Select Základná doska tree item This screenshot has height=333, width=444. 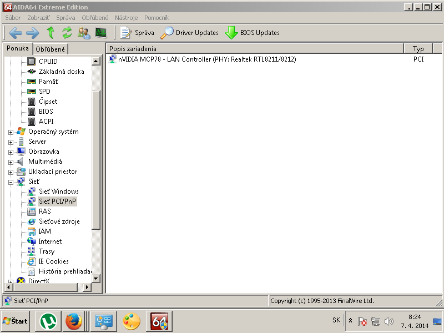point(62,72)
